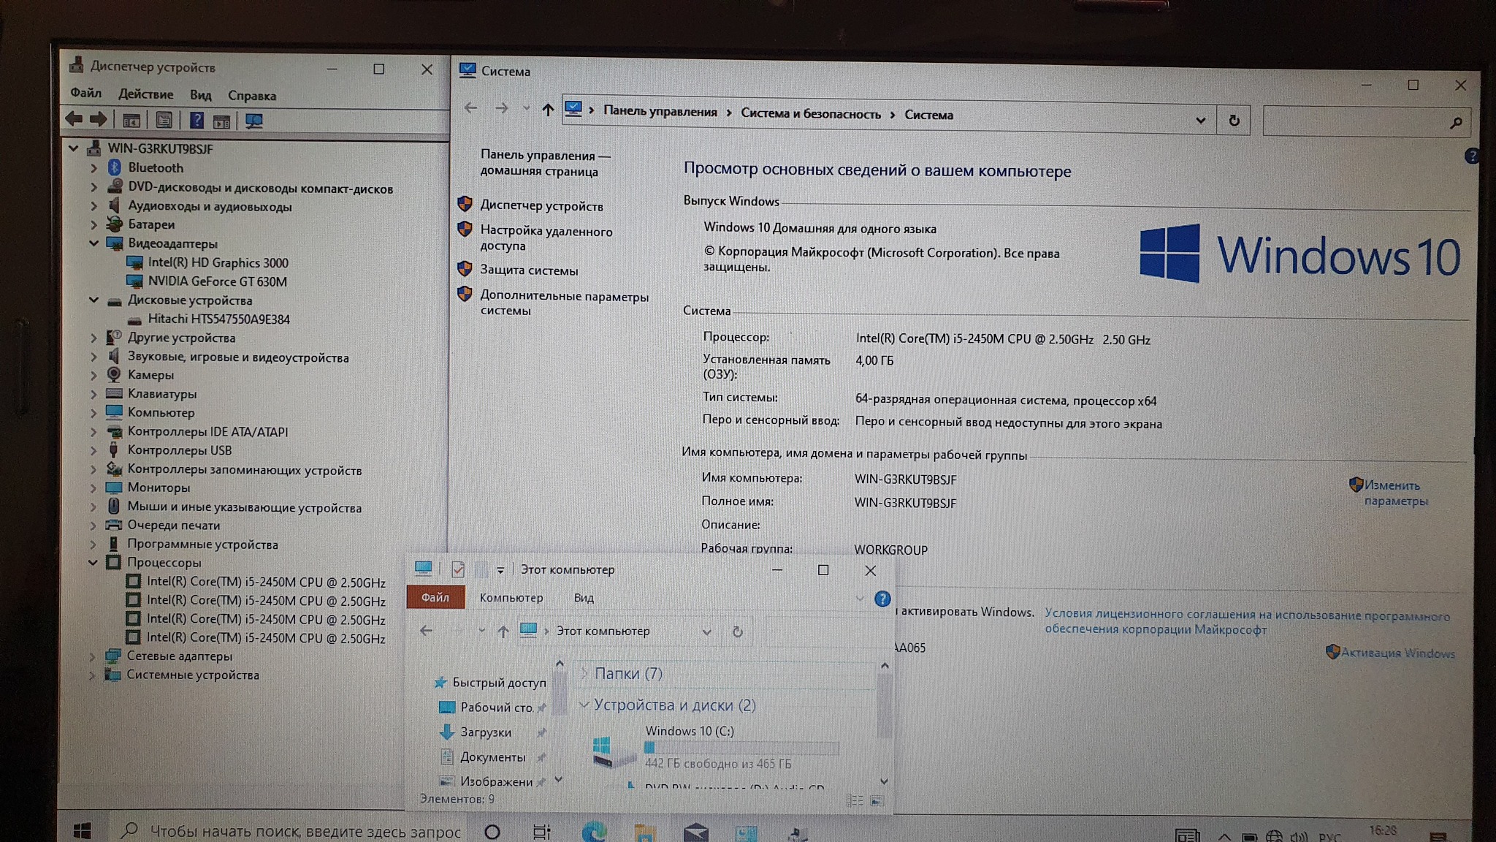The height and width of the screenshot is (842, 1496).
Task: Click the blue Help icon in Device Manager toolbar
Action: (x=196, y=121)
